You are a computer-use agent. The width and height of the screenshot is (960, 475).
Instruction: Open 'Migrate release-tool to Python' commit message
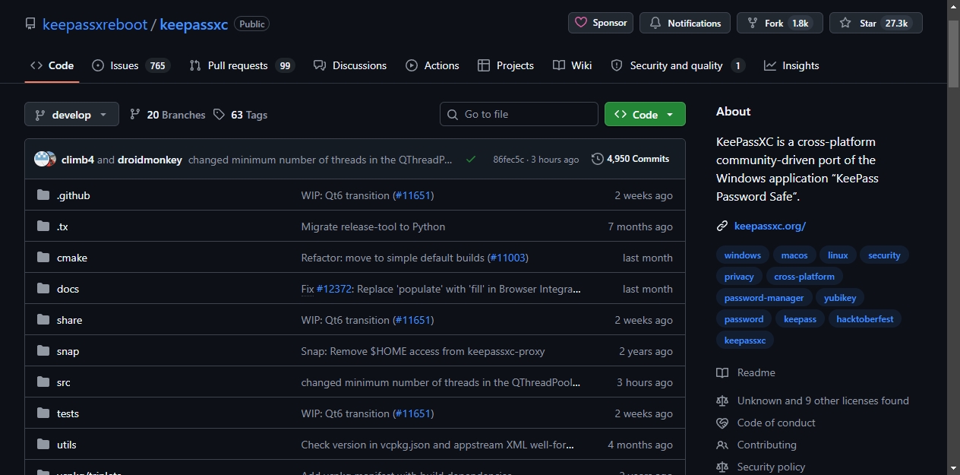(x=373, y=226)
